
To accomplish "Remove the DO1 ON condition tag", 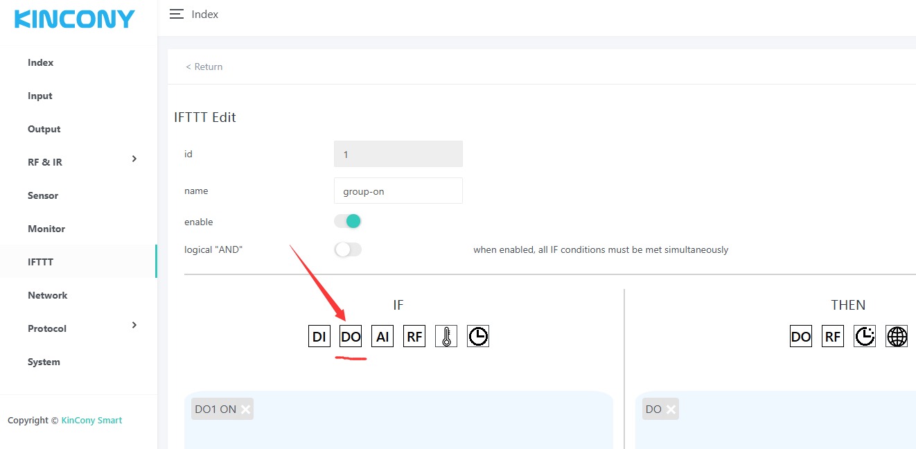I will 245,410.
